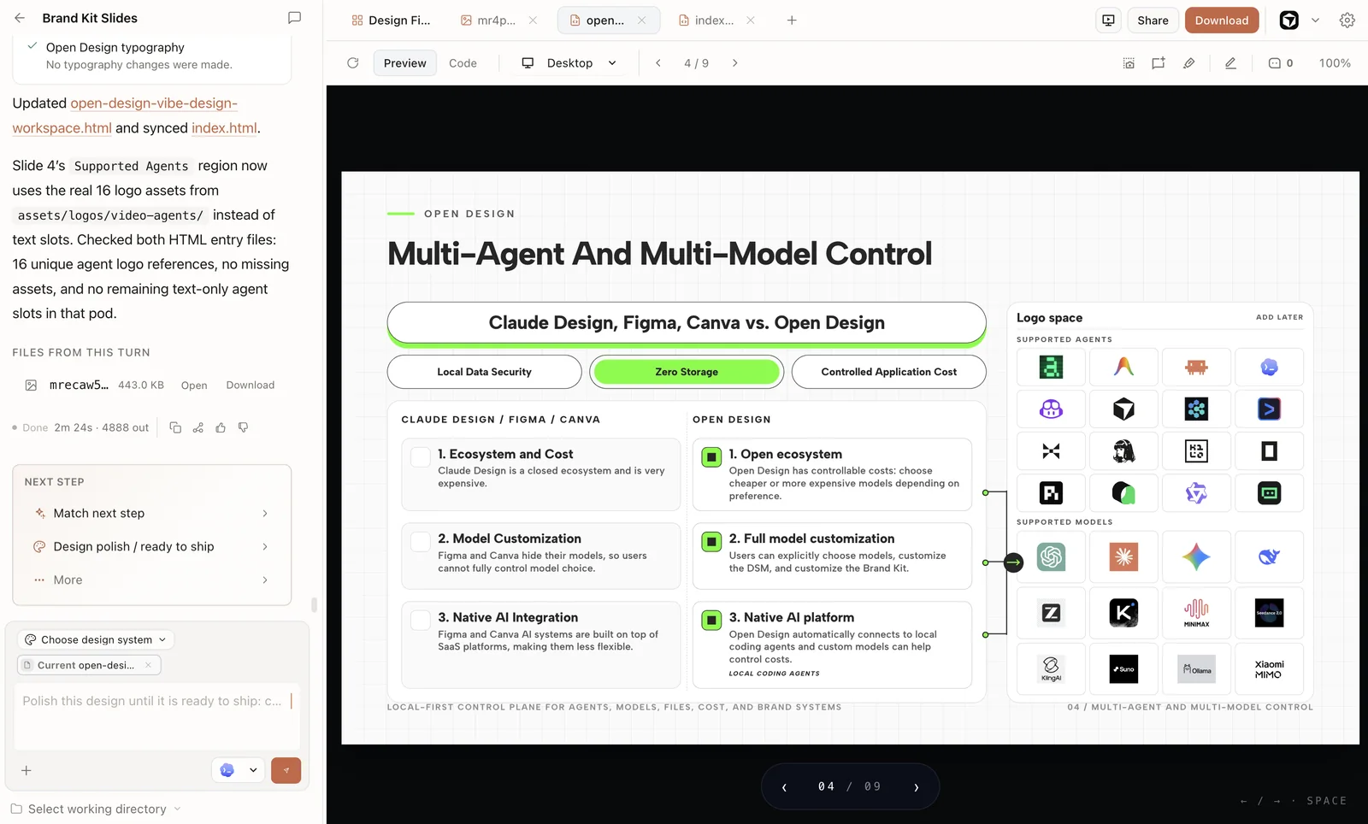
Task: Expand the More next step option
Action: coord(151,580)
